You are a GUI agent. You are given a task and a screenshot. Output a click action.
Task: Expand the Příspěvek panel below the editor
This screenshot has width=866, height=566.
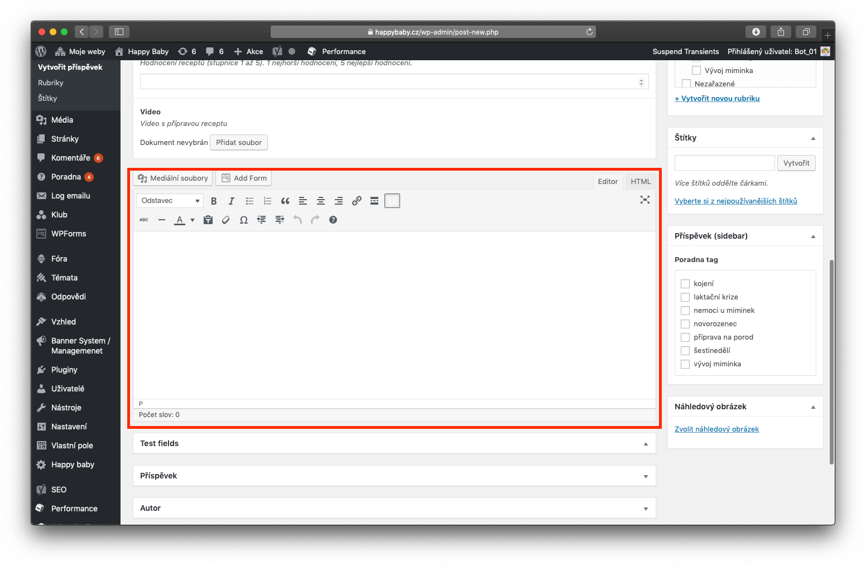coord(646,476)
